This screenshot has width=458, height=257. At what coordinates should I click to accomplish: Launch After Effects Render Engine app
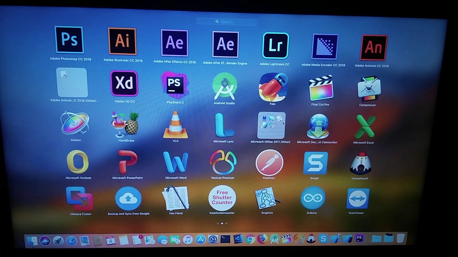point(226,44)
